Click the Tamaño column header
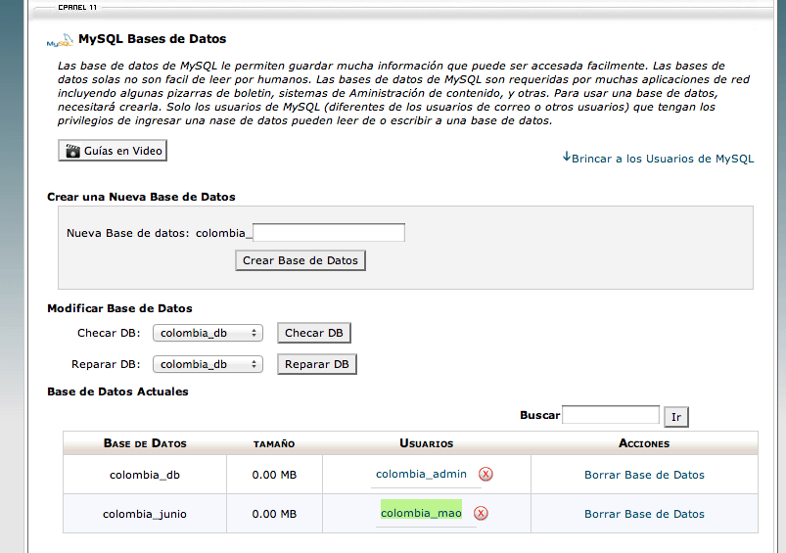Image resolution: width=786 pixels, height=553 pixels. (274, 443)
